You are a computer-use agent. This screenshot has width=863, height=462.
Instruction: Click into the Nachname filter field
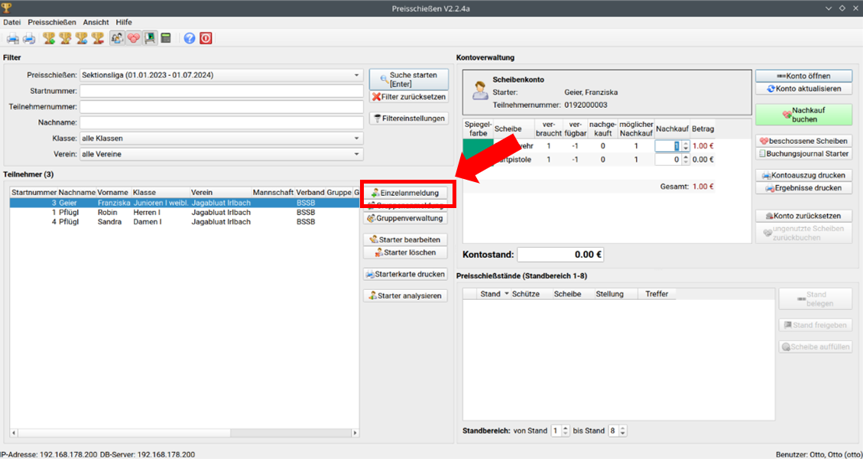pyautogui.click(x=221, y=122)
